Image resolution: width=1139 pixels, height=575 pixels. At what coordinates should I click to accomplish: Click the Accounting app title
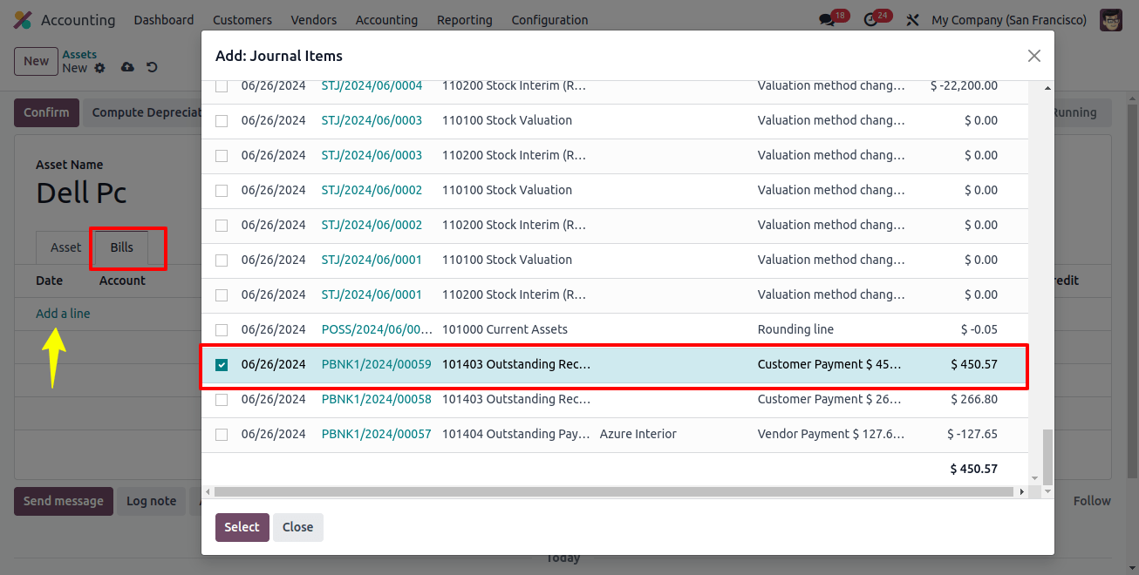pos(78,20)
